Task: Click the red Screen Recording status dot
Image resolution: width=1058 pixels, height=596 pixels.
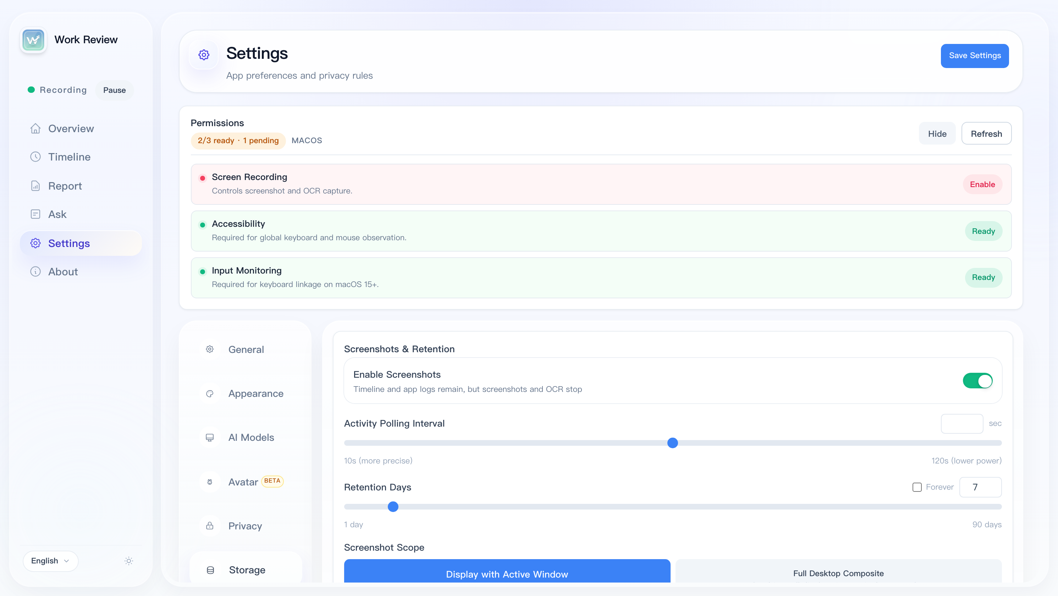Action: coord(203,178)
